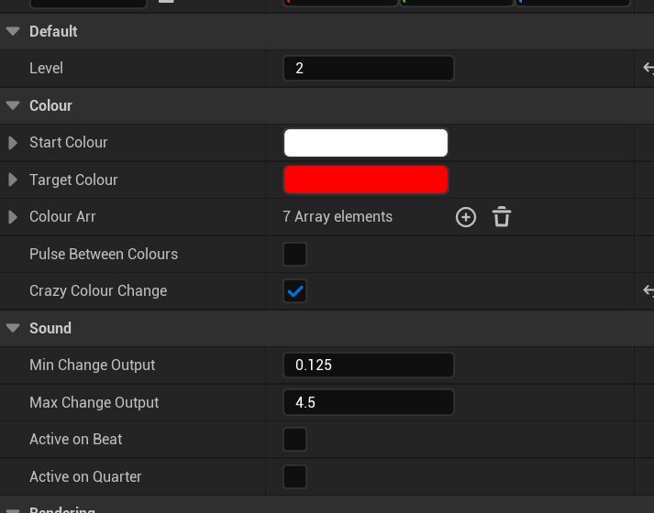Screen dimensions: 654x513
Task: Edit Min Change Output value 0.125
Action: pos(369,366)
